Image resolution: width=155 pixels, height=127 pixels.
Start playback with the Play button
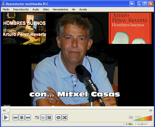[x=6, y=118]
